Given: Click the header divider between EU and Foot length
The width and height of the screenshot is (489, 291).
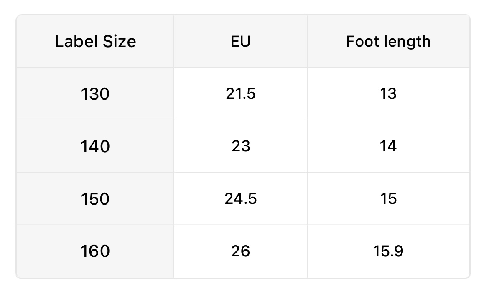Looking at the screenshot, I should pos(307,42).
